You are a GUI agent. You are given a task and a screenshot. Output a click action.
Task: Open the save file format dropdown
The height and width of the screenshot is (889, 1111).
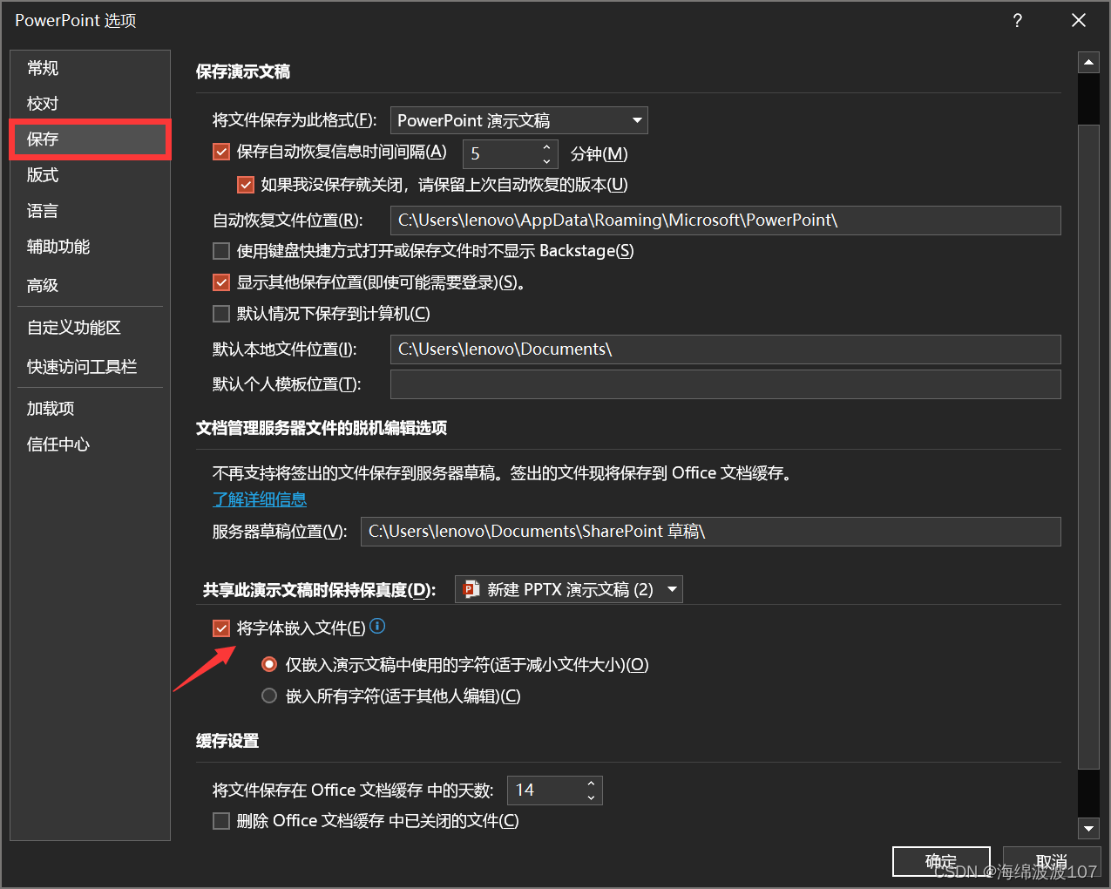coord(519,120)
